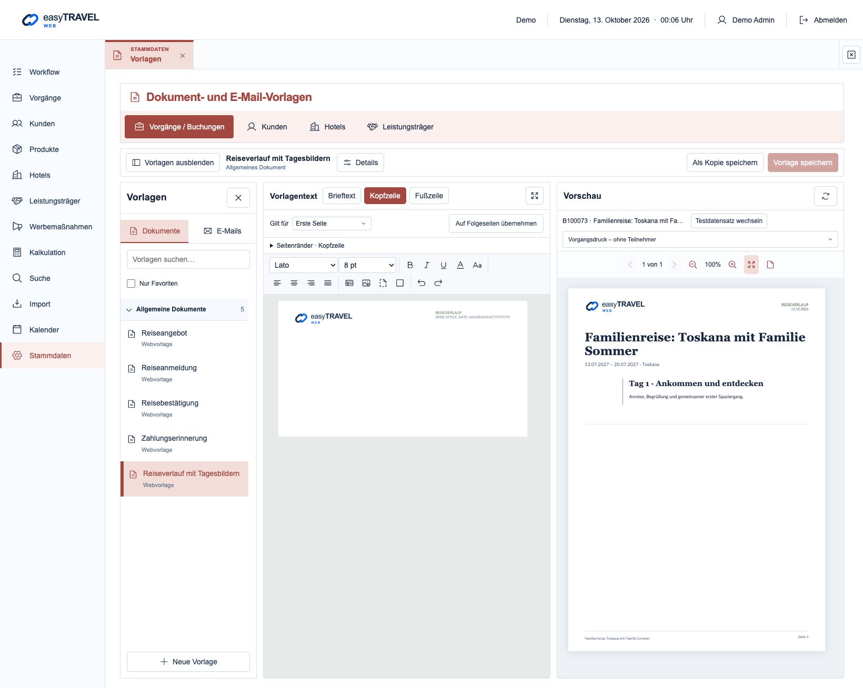The width and height of the screenshot is (863, 688).
Task: Open template Details
Action: tap(360, 163)
